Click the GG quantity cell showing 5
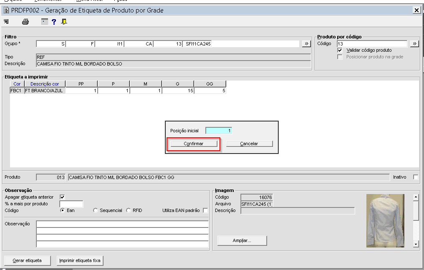The height and width of the screenshot is (270, 424). 210,91
